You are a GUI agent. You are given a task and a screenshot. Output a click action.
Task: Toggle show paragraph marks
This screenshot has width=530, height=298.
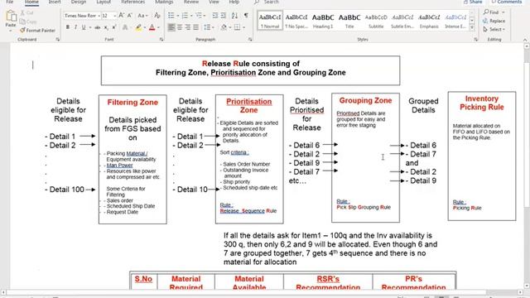[246, 16]
